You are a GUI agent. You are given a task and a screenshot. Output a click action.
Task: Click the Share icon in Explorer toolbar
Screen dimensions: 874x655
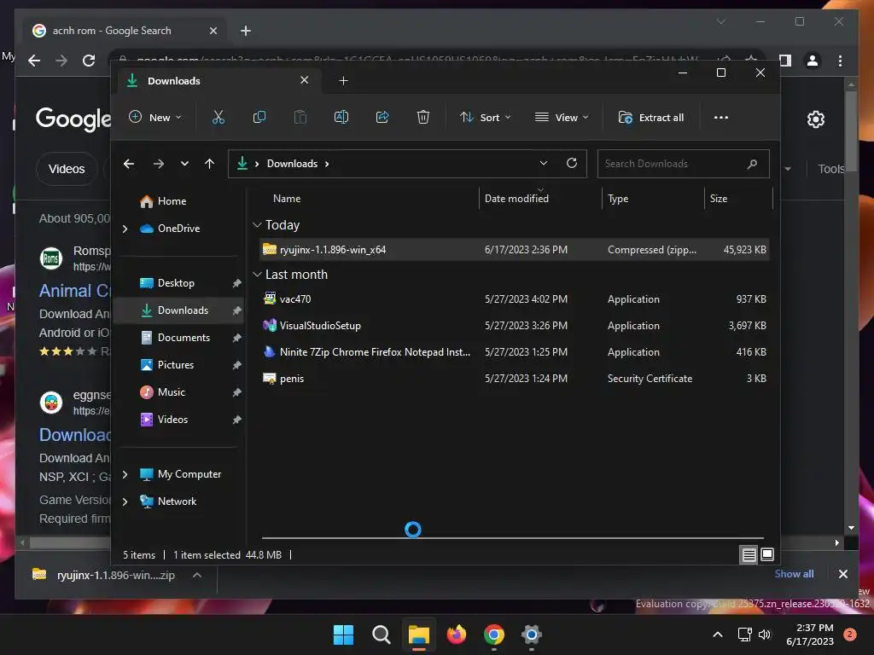382,118
